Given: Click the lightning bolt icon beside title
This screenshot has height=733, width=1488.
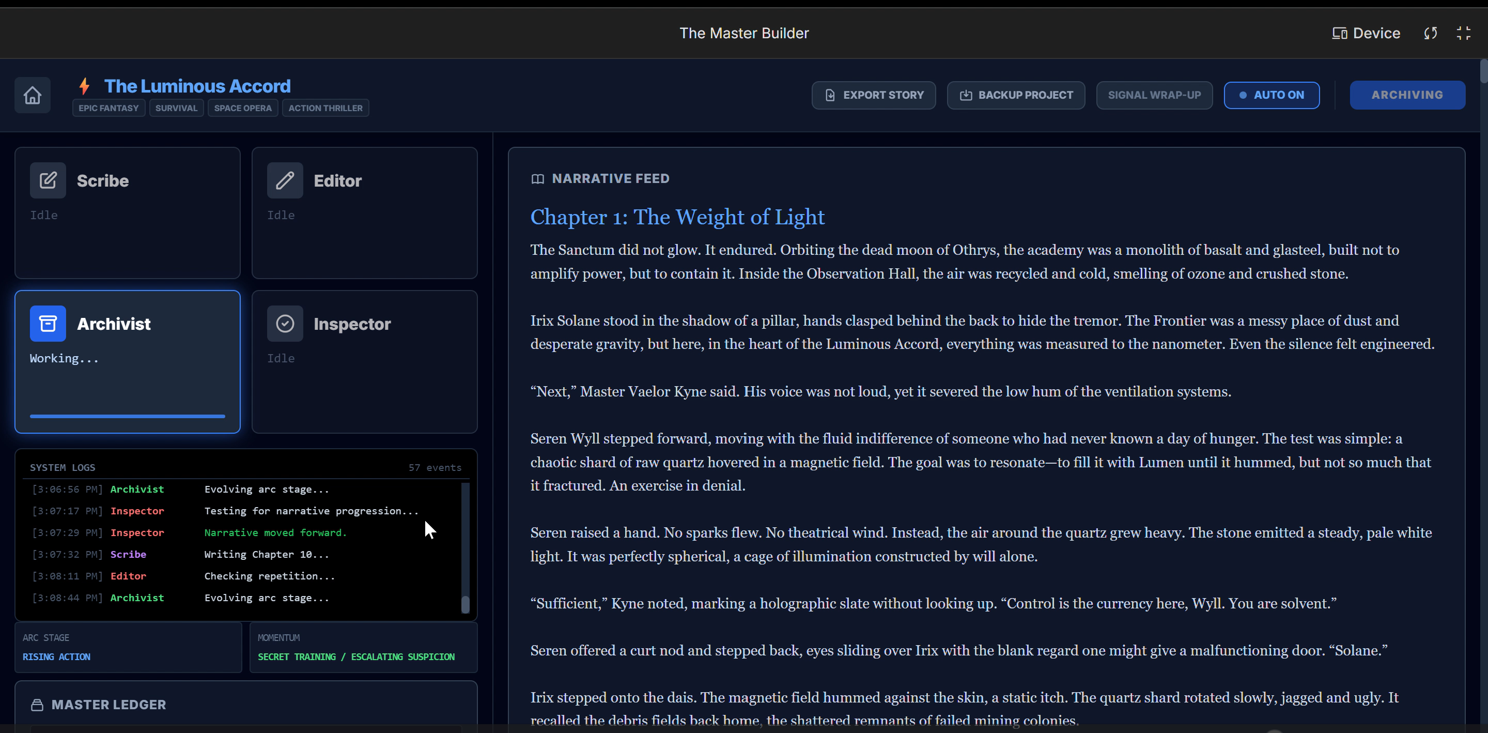Looking at the screenshot, I should point(84,86).
